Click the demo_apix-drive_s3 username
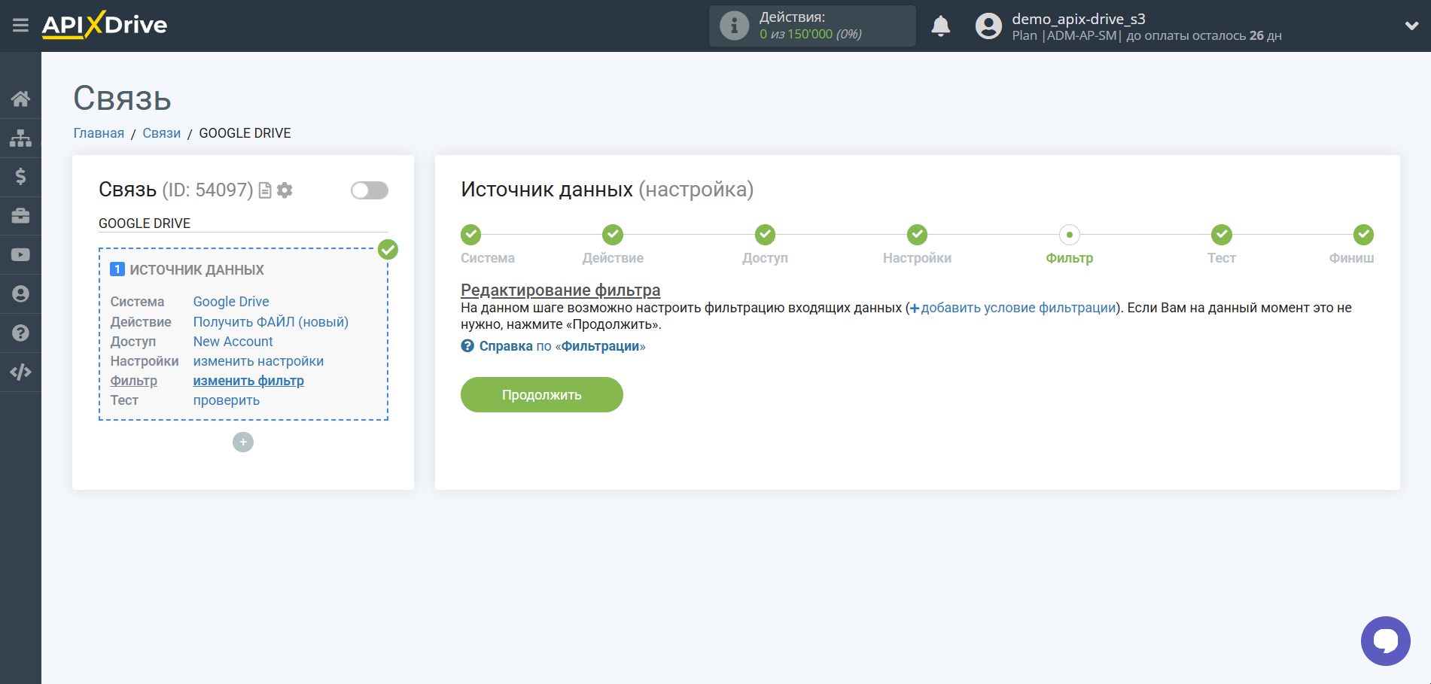 pos(1079,19)
